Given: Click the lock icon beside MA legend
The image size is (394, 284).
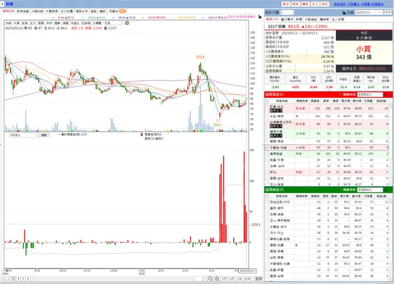Looking at the screenshot, I should coord(260,17).
